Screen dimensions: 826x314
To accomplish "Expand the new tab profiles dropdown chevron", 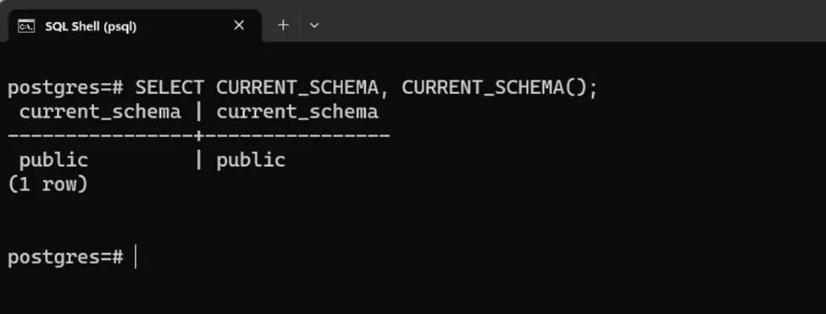I will [314, 25].
